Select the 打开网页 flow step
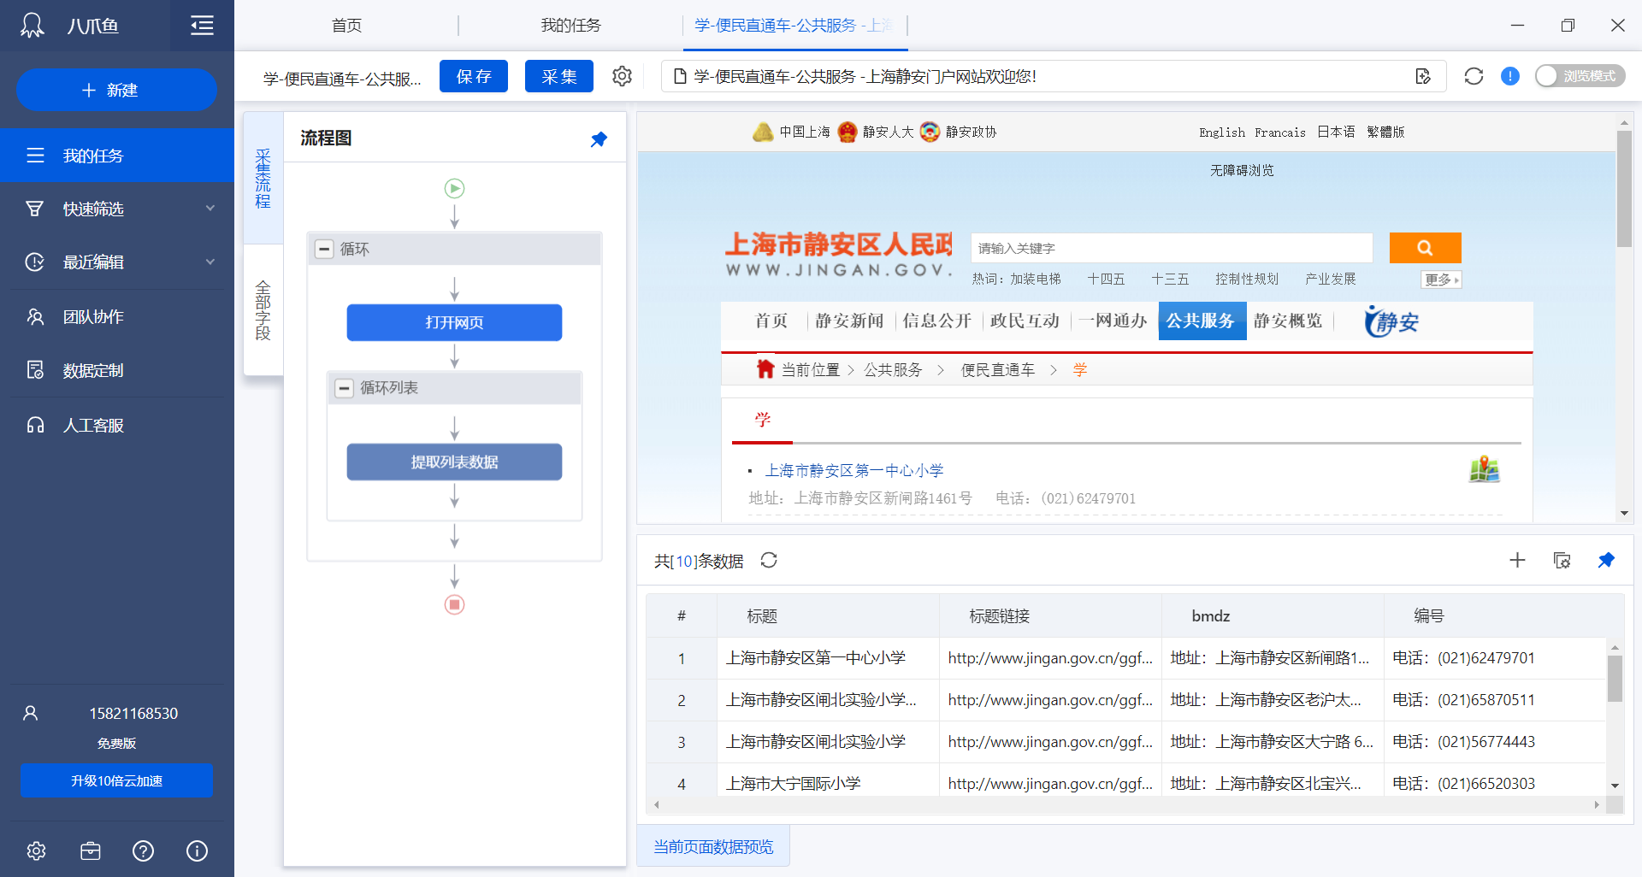 tap(454, 322)
